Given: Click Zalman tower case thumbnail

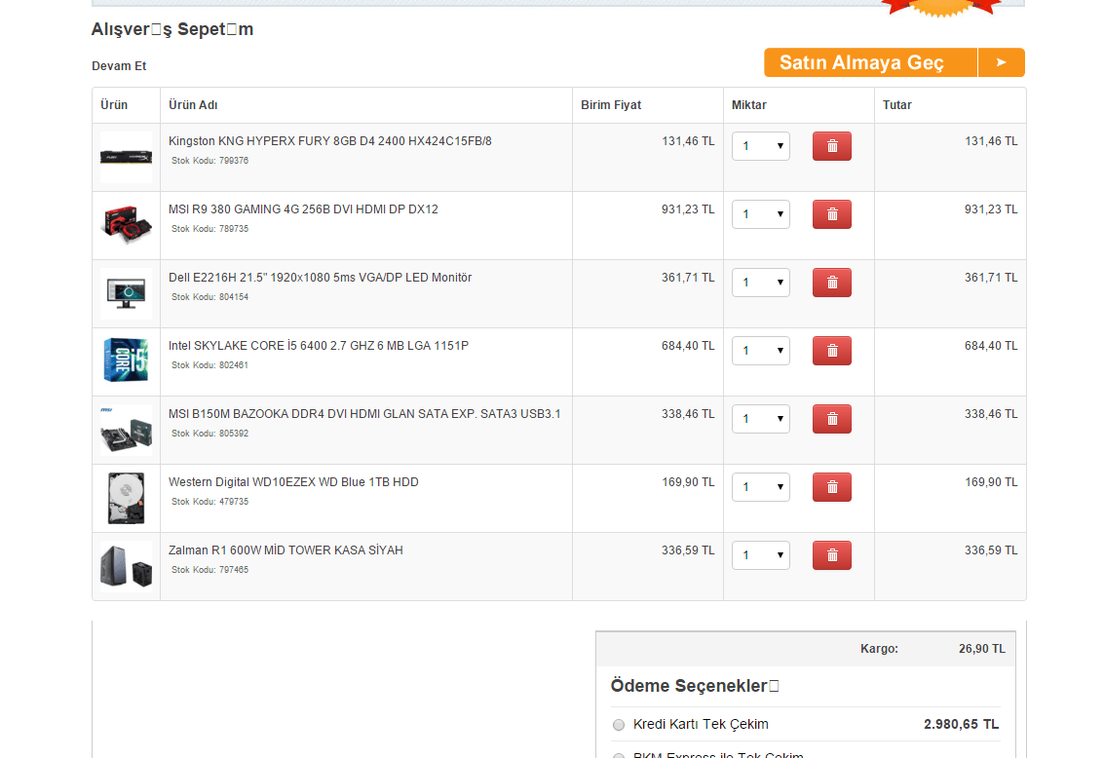Looking at the screenshot, I should [126, 567].
